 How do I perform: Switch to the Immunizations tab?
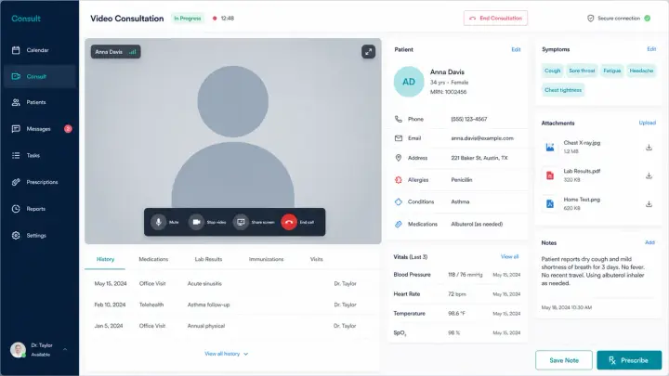coord(266,259)
